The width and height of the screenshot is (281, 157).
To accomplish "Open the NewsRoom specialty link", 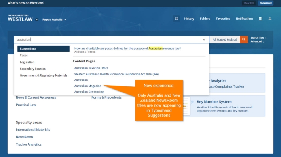I will [x=25, y=137].
